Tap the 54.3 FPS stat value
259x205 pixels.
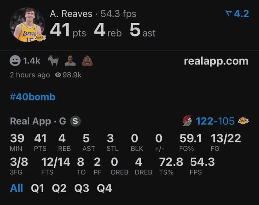point(202,161)
